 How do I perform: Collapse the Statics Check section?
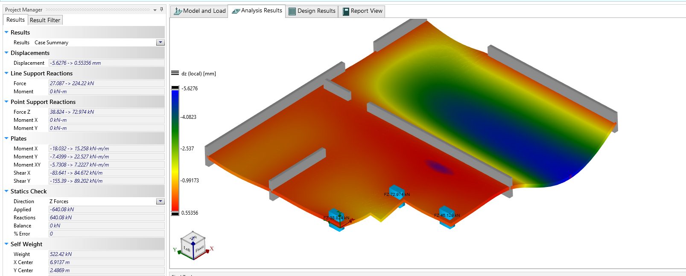click(x=6, y=191)
